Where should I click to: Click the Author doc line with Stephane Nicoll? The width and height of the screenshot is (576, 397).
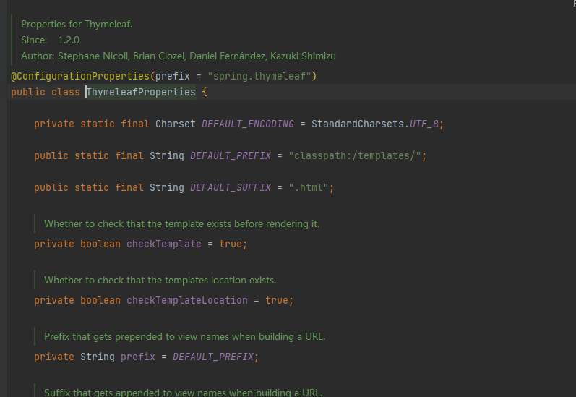(x=179, y=56)
